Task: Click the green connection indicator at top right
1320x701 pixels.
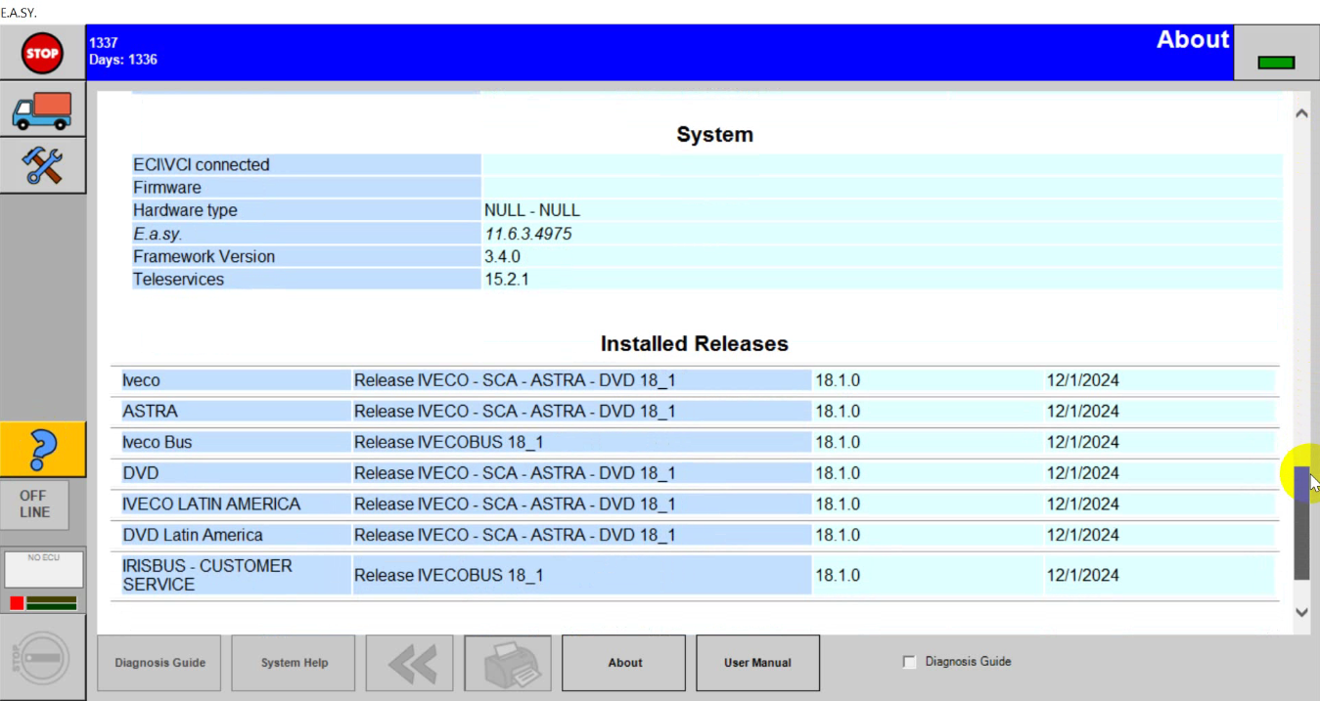Action: [x=1276, y=63]
